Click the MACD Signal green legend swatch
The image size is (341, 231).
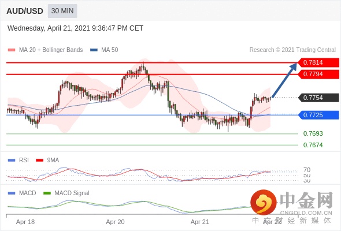tap(47, 193)
